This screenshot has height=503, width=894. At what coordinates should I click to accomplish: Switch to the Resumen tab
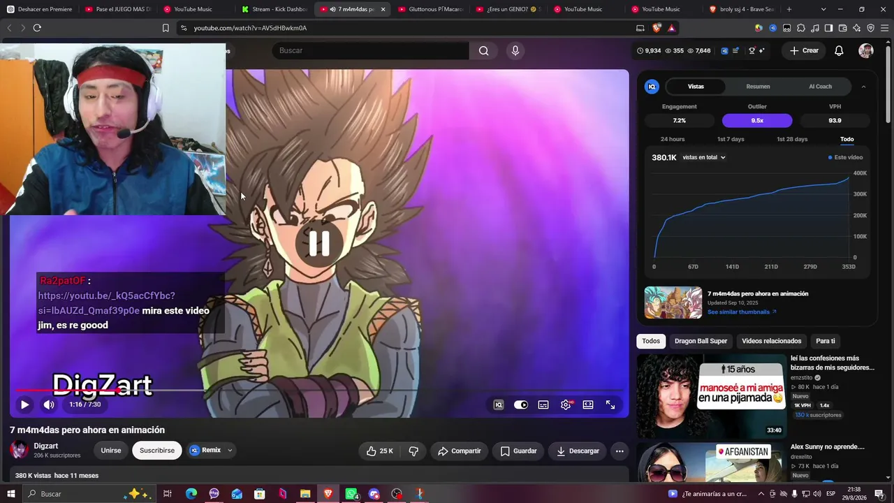(758, 87)
